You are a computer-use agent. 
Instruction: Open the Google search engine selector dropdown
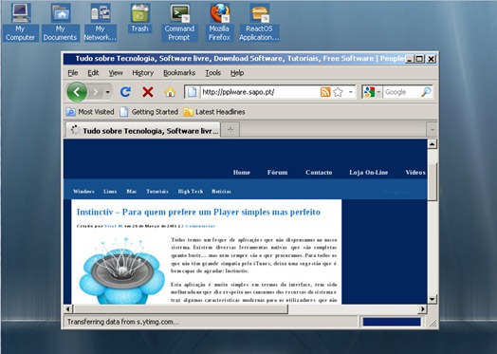point(372,92)
